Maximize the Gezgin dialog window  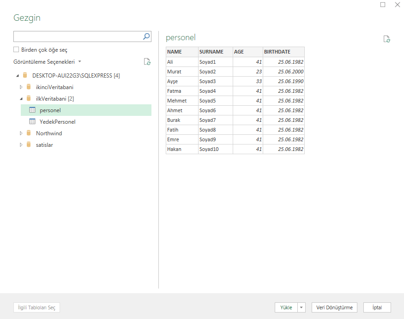383,5
